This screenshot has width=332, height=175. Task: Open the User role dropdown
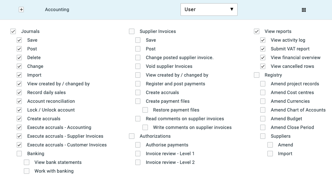coord(209,10)
